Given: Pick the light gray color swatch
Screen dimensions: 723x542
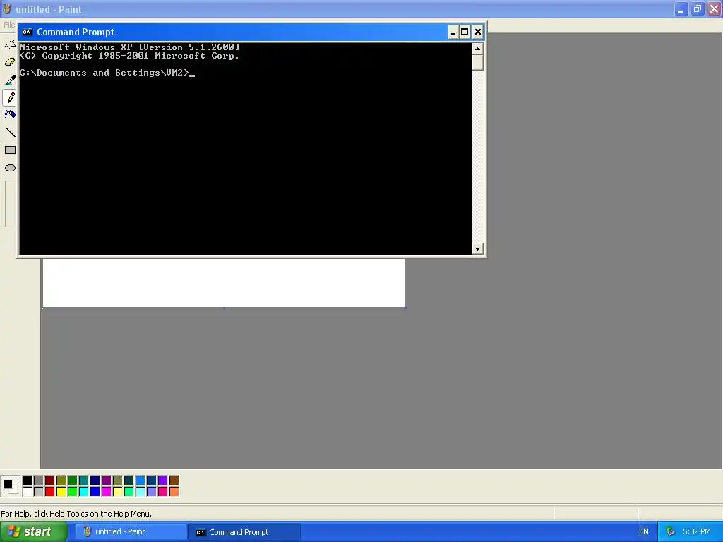Looking at the screenshot, I should tap(38, 492).
